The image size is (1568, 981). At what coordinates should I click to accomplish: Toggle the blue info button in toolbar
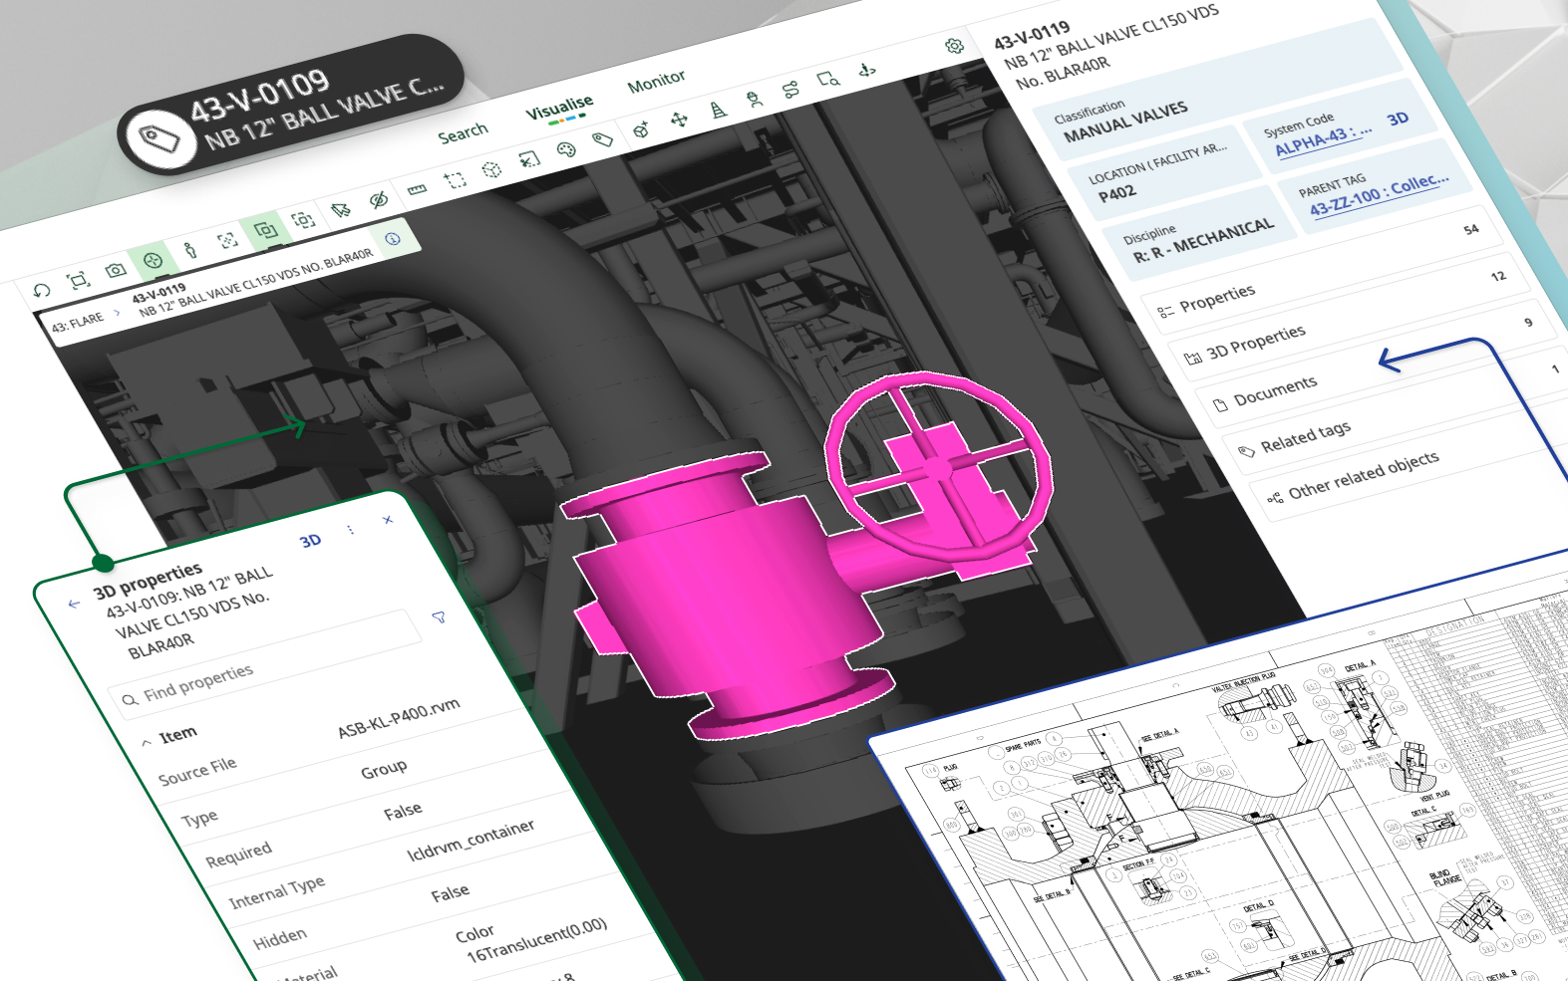tap(393, 239)
